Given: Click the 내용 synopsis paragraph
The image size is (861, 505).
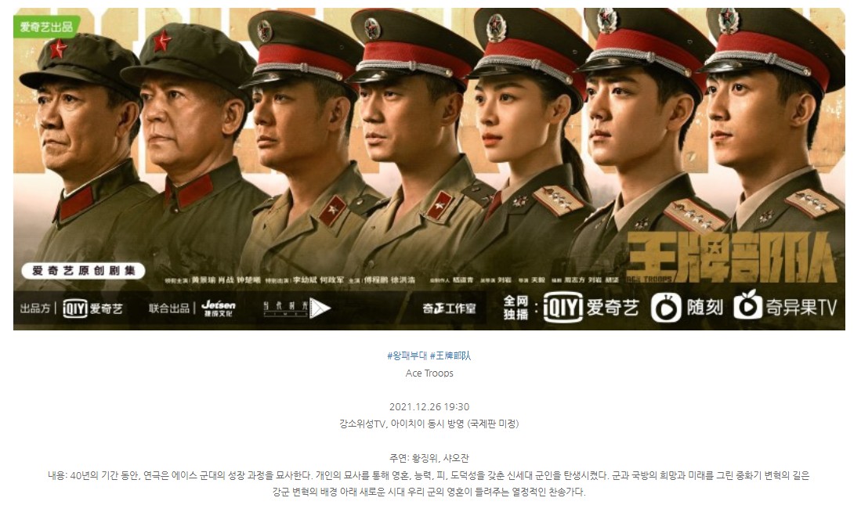Looking at the screenshot, I should pos(429,483).
